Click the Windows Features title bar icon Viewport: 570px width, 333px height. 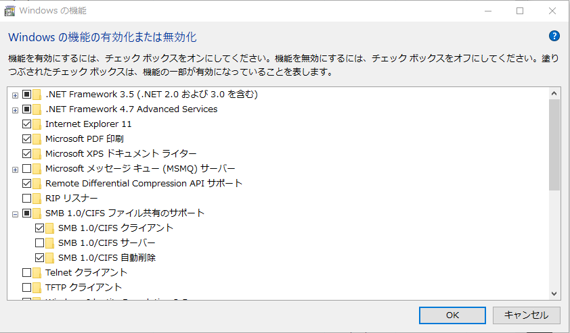(9, 11)
